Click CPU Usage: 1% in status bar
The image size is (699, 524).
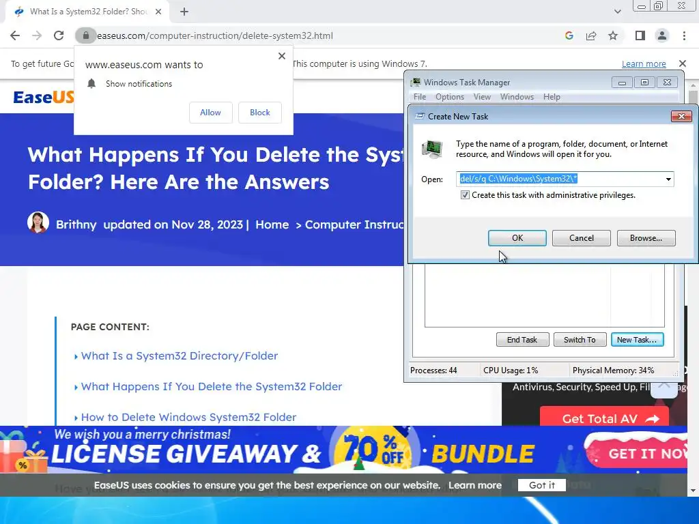click(x=511, y=370)
